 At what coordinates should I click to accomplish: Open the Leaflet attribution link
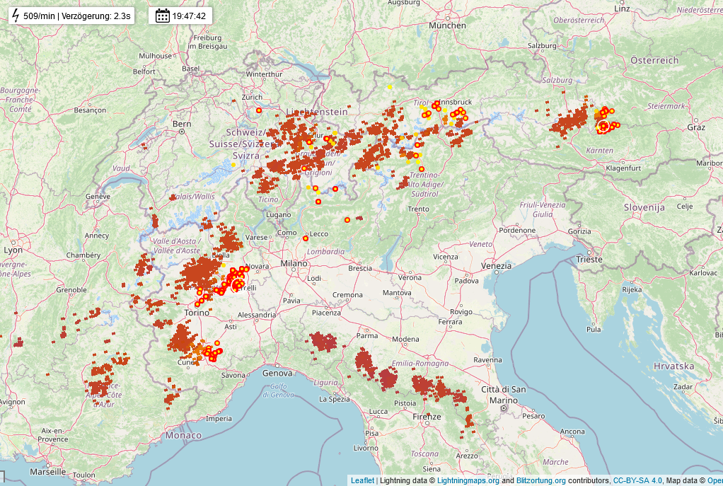pos(362,480)
